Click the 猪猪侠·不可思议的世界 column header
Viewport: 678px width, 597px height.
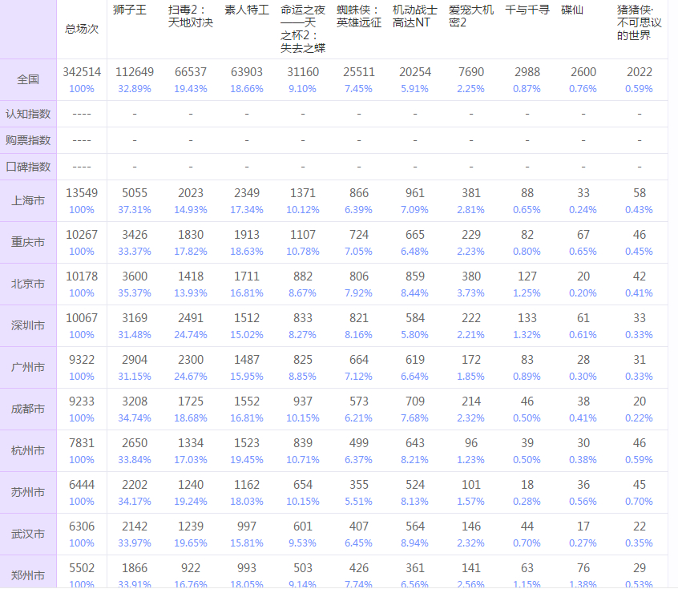tap(639, 22)
